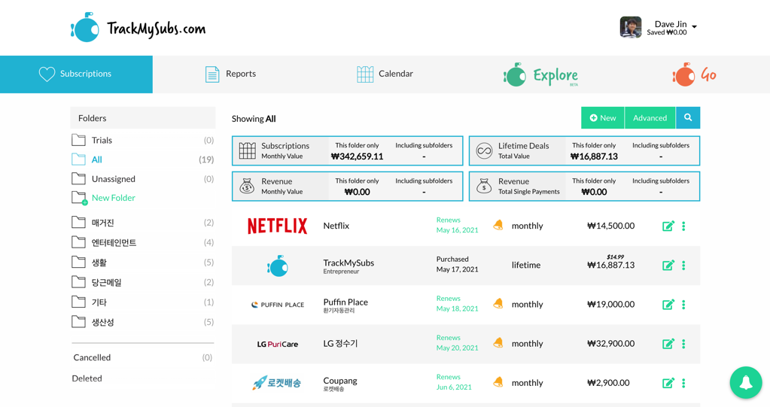770x407 pixels.
Task: Click the Revenue Monthly Value money bag icon
Action: tap(247, 186)
